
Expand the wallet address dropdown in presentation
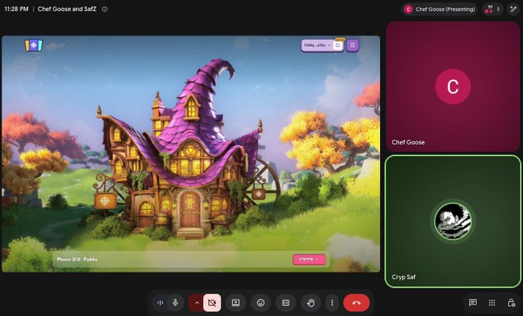coord(317,45)
